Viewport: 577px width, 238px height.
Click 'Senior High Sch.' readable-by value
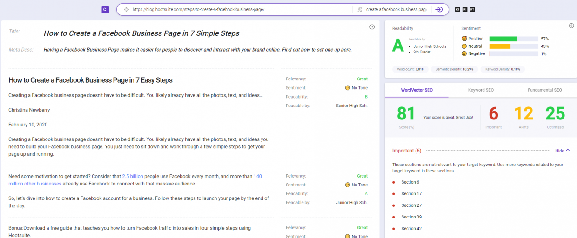coord(352,106)
